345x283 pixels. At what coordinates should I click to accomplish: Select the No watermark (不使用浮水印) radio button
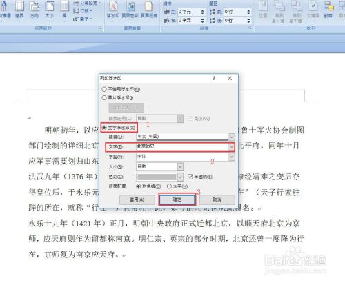(x=104, y=89)
